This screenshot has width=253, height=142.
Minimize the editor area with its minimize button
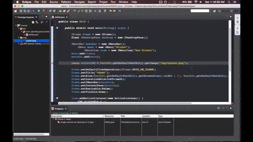(227, 17)
